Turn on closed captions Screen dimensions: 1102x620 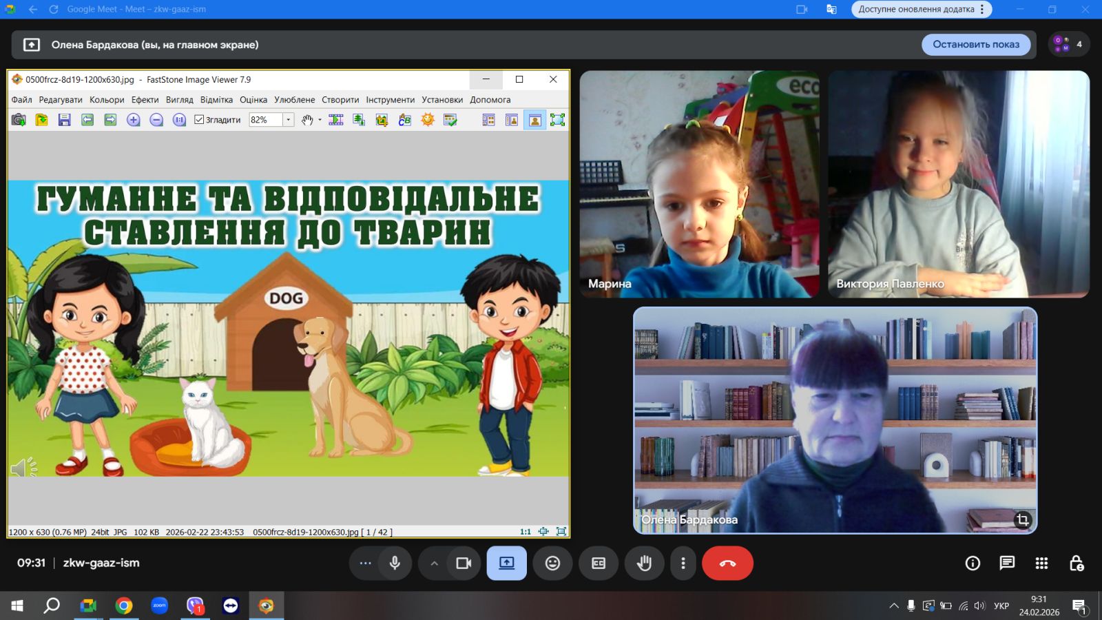599,564
